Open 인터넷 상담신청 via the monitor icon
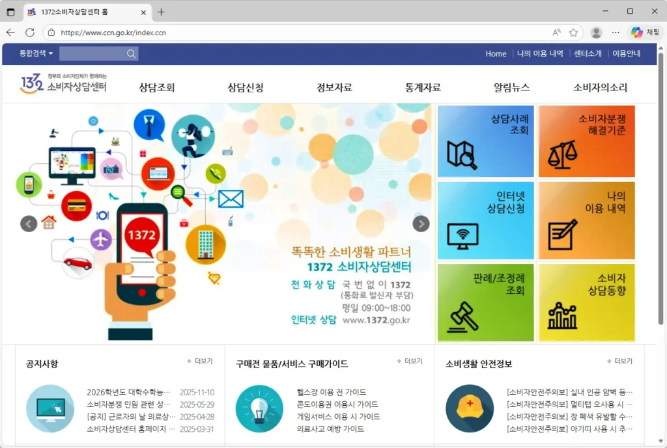The width and height of the screenshot is (667, 448). coord(463,236)
